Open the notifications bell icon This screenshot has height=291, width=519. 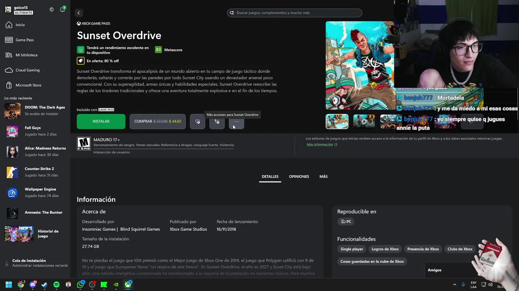click(62, 9)
